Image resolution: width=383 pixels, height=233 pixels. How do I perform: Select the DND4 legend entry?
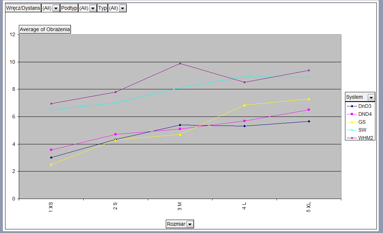(365, 114)
